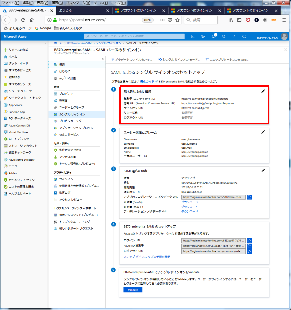Validate this application from the toolbar
291x310 pixels.
[x=227, y=60]
